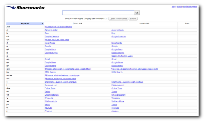Open Acronym finder in the Search link column
204x121 pixels.
(x=118, y=30)
